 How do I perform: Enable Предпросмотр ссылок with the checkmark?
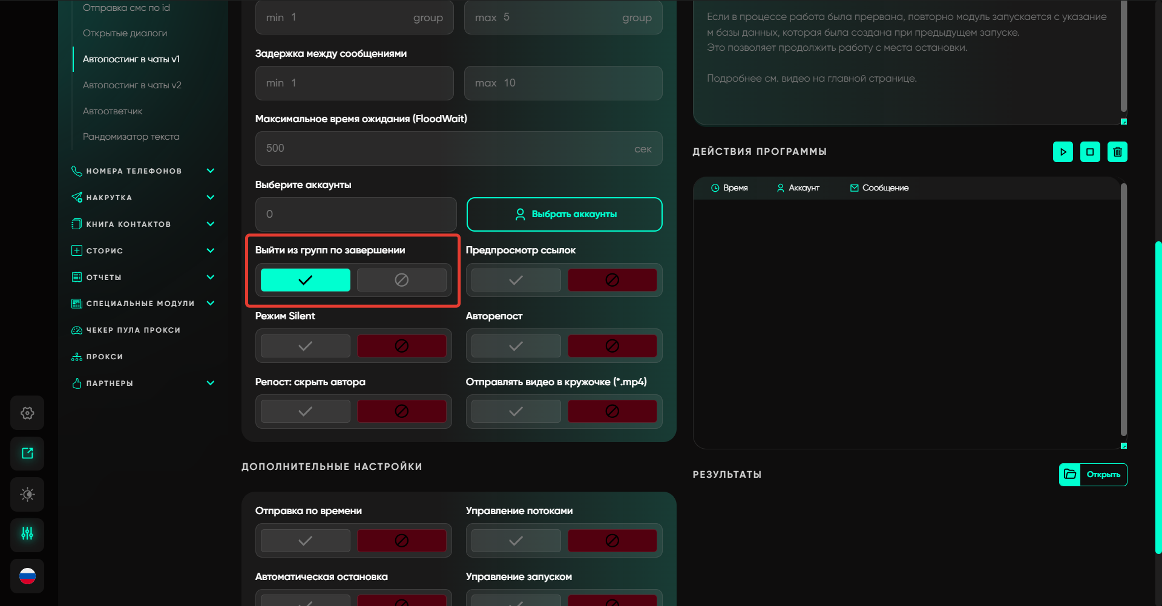coord(516,280)
